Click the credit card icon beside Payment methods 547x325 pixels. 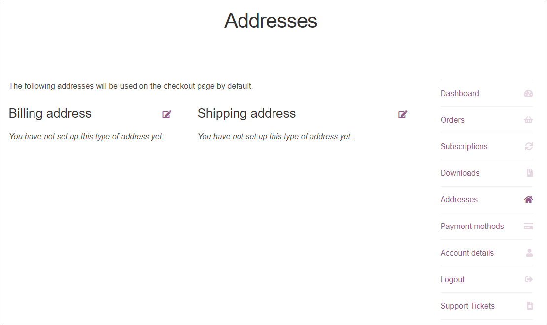(x=528, y=226)
